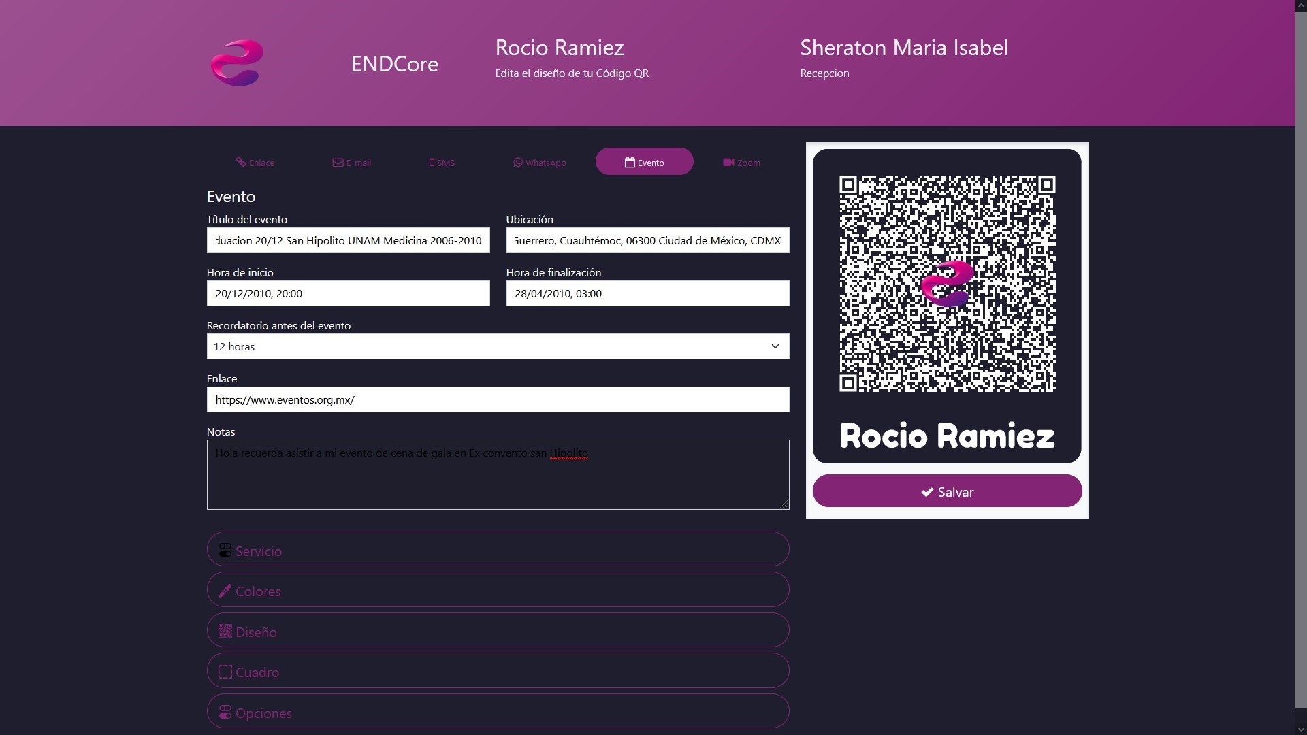Select the WhatsApp tab
This screenshot has width=1307, height=735.
point(540,162)
